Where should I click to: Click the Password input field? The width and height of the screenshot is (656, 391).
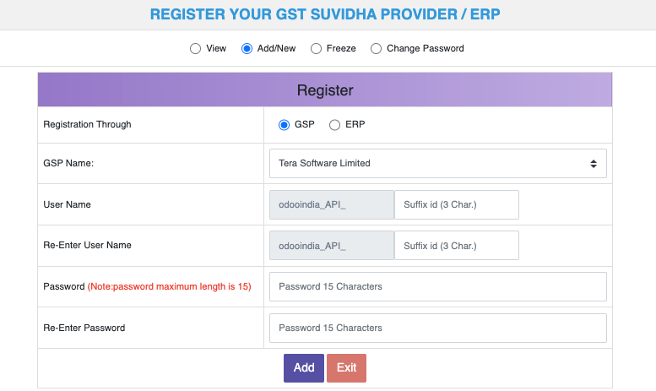[437, 286]
